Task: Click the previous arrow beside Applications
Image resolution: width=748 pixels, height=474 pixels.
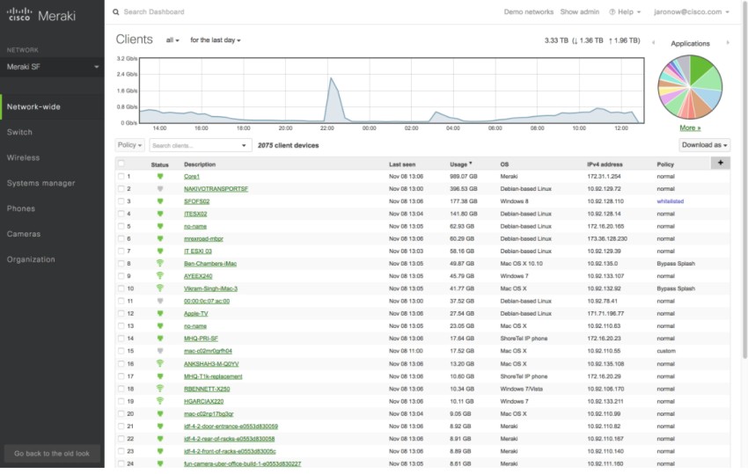Action: pos(653,43)
